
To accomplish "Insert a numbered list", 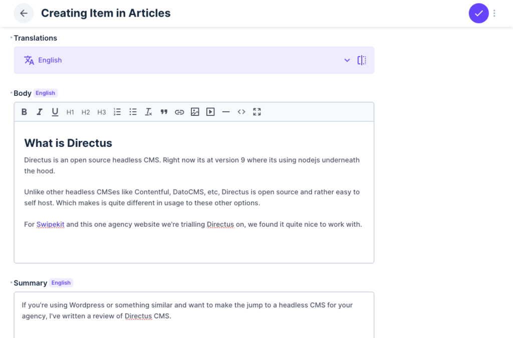I will pos(117,112).
